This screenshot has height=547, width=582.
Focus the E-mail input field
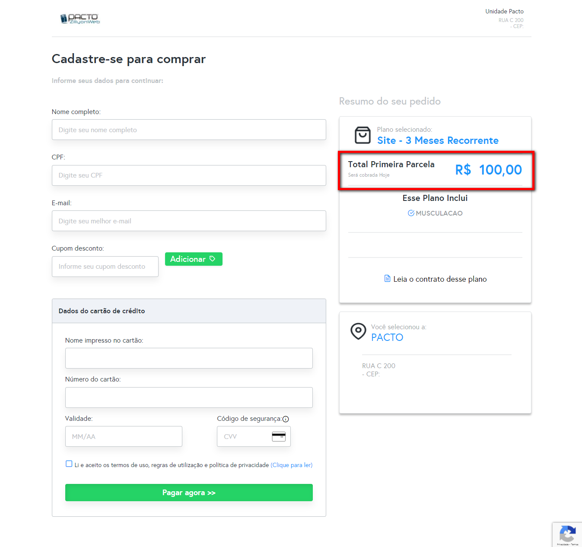pos(189,221)
